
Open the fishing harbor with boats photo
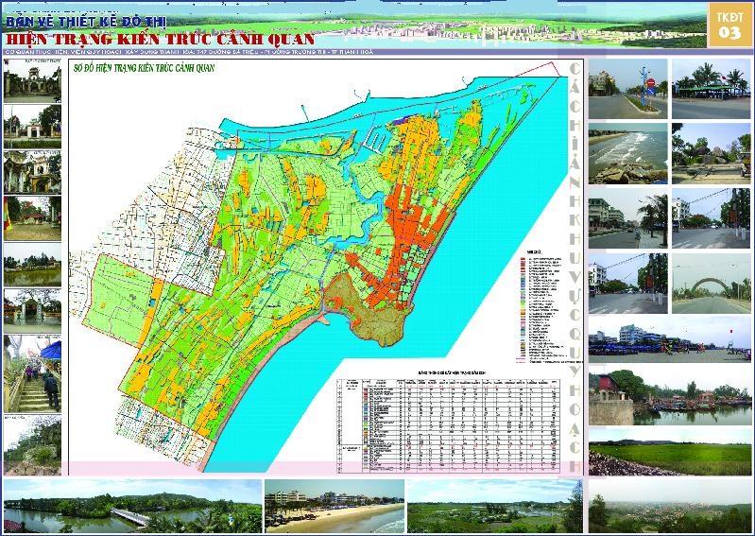[670, 397]
